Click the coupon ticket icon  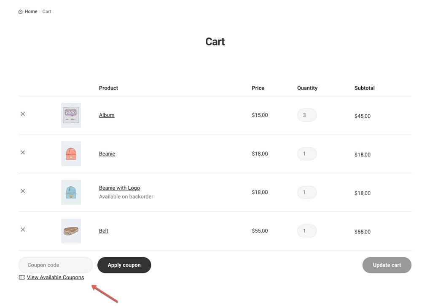coord(22,278)
